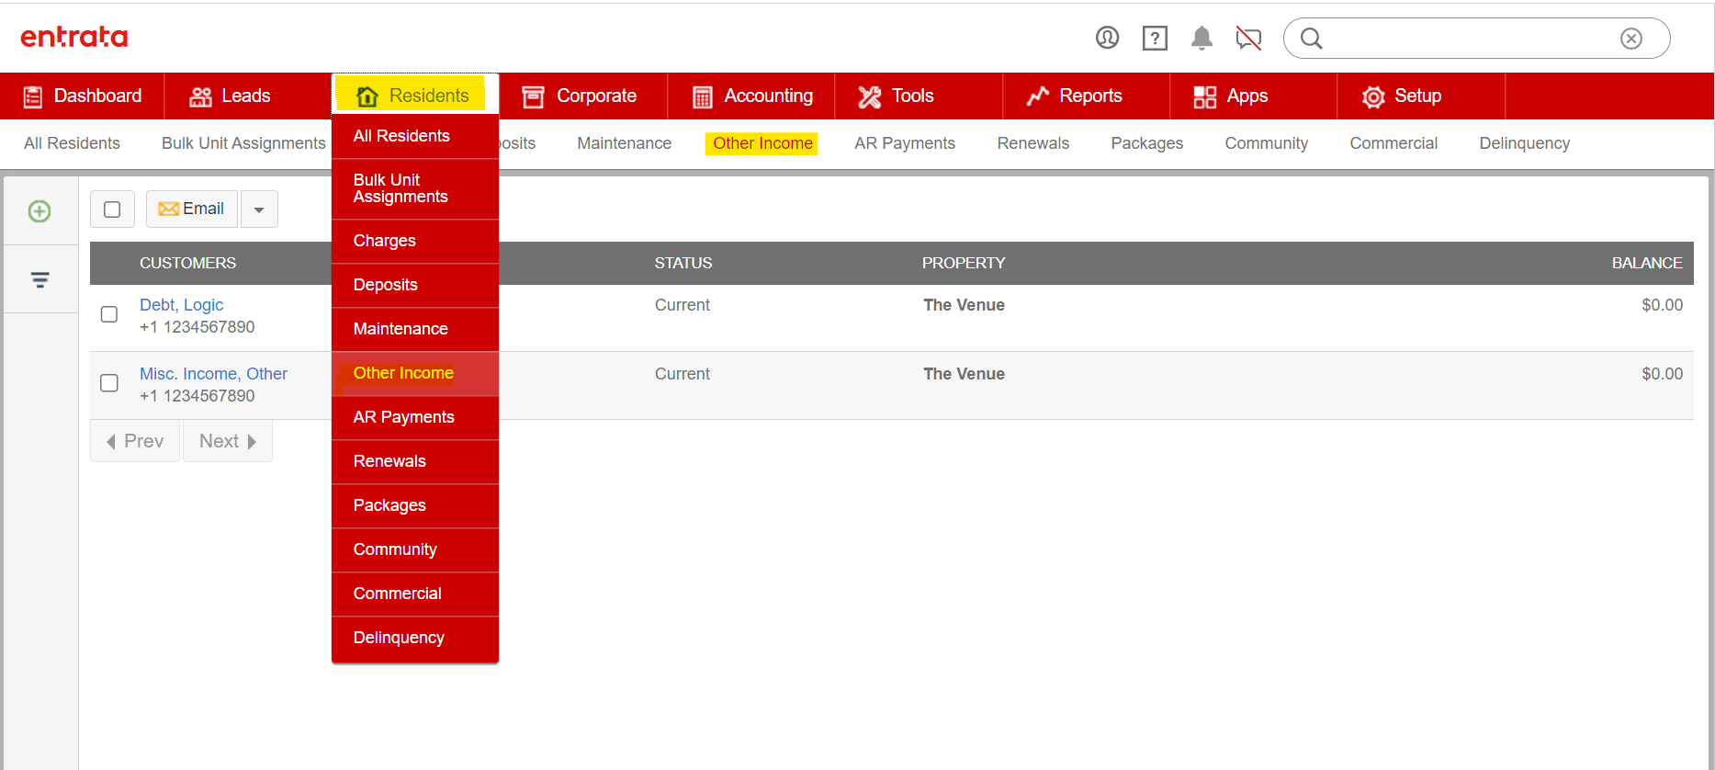This screenshot has width=1715, height=770.
Task: Switch to Packages sub-tab
Action: (1147, 143)
